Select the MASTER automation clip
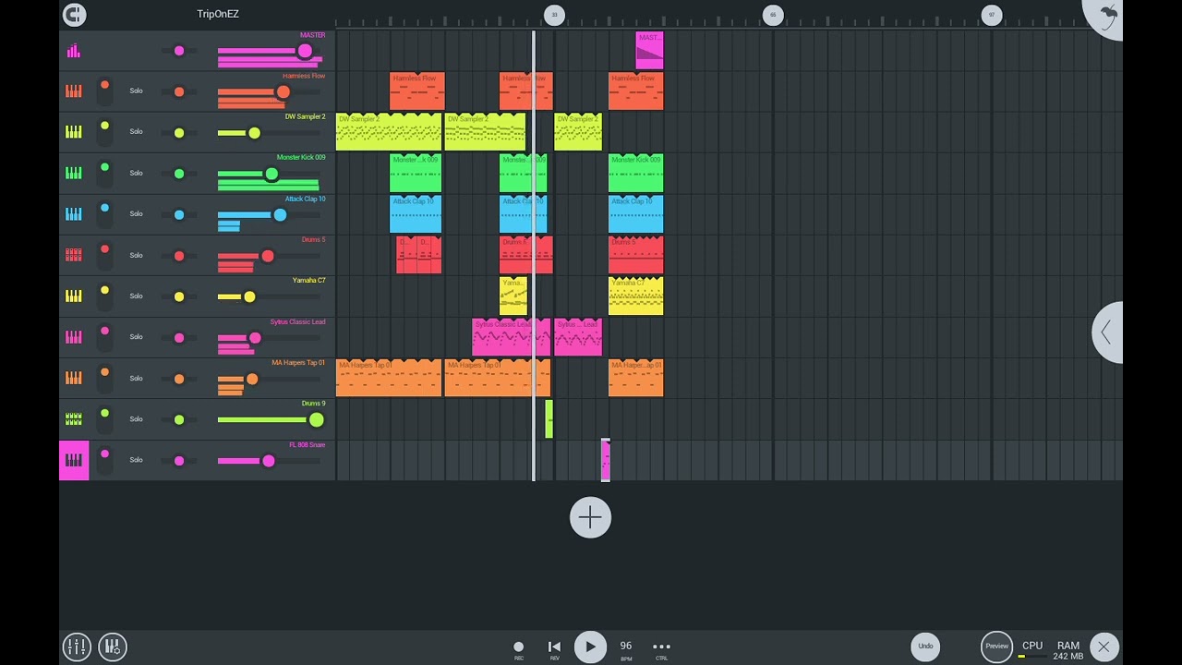Image resolution: width=1182 pixels, height=665 pixels. (650, 51)
